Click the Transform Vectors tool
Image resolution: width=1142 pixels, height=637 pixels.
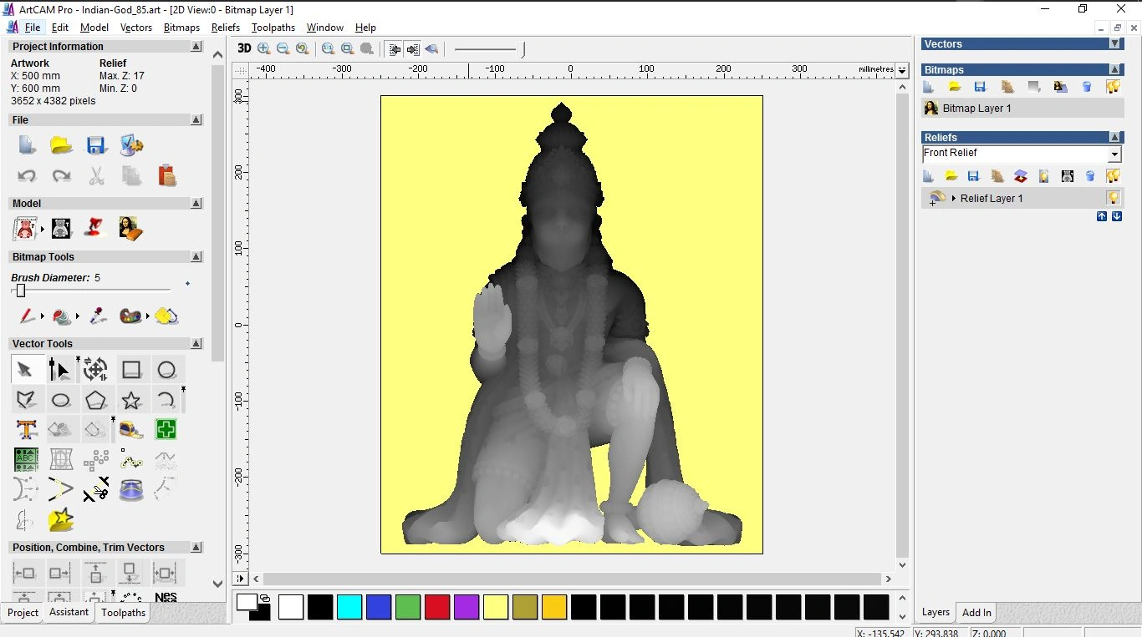(x=95, y=369)
